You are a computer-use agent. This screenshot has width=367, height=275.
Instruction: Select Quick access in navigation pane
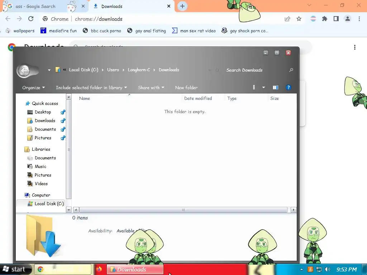(x=42, y=103)
